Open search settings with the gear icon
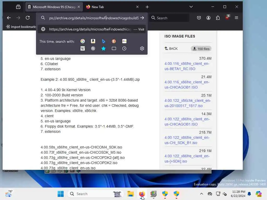The height and width of the screenshot is (200, 267). point(142,49)
